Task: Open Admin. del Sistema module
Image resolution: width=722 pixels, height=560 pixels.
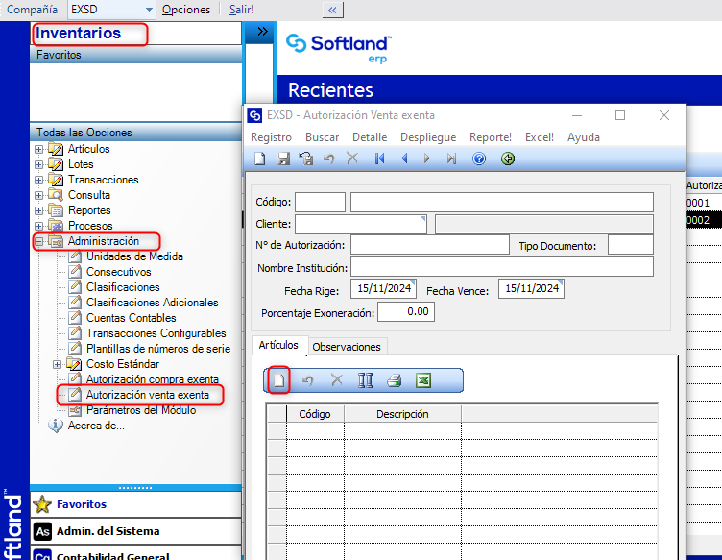Action: (x=135, y=531)
